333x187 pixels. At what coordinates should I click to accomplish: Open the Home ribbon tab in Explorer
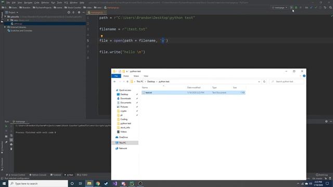126,76
